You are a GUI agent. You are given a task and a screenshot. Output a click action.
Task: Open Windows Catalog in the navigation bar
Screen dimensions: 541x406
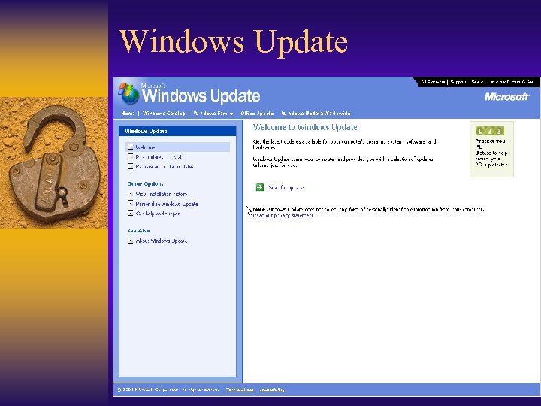pyautogui.click(x=164, y=114)
